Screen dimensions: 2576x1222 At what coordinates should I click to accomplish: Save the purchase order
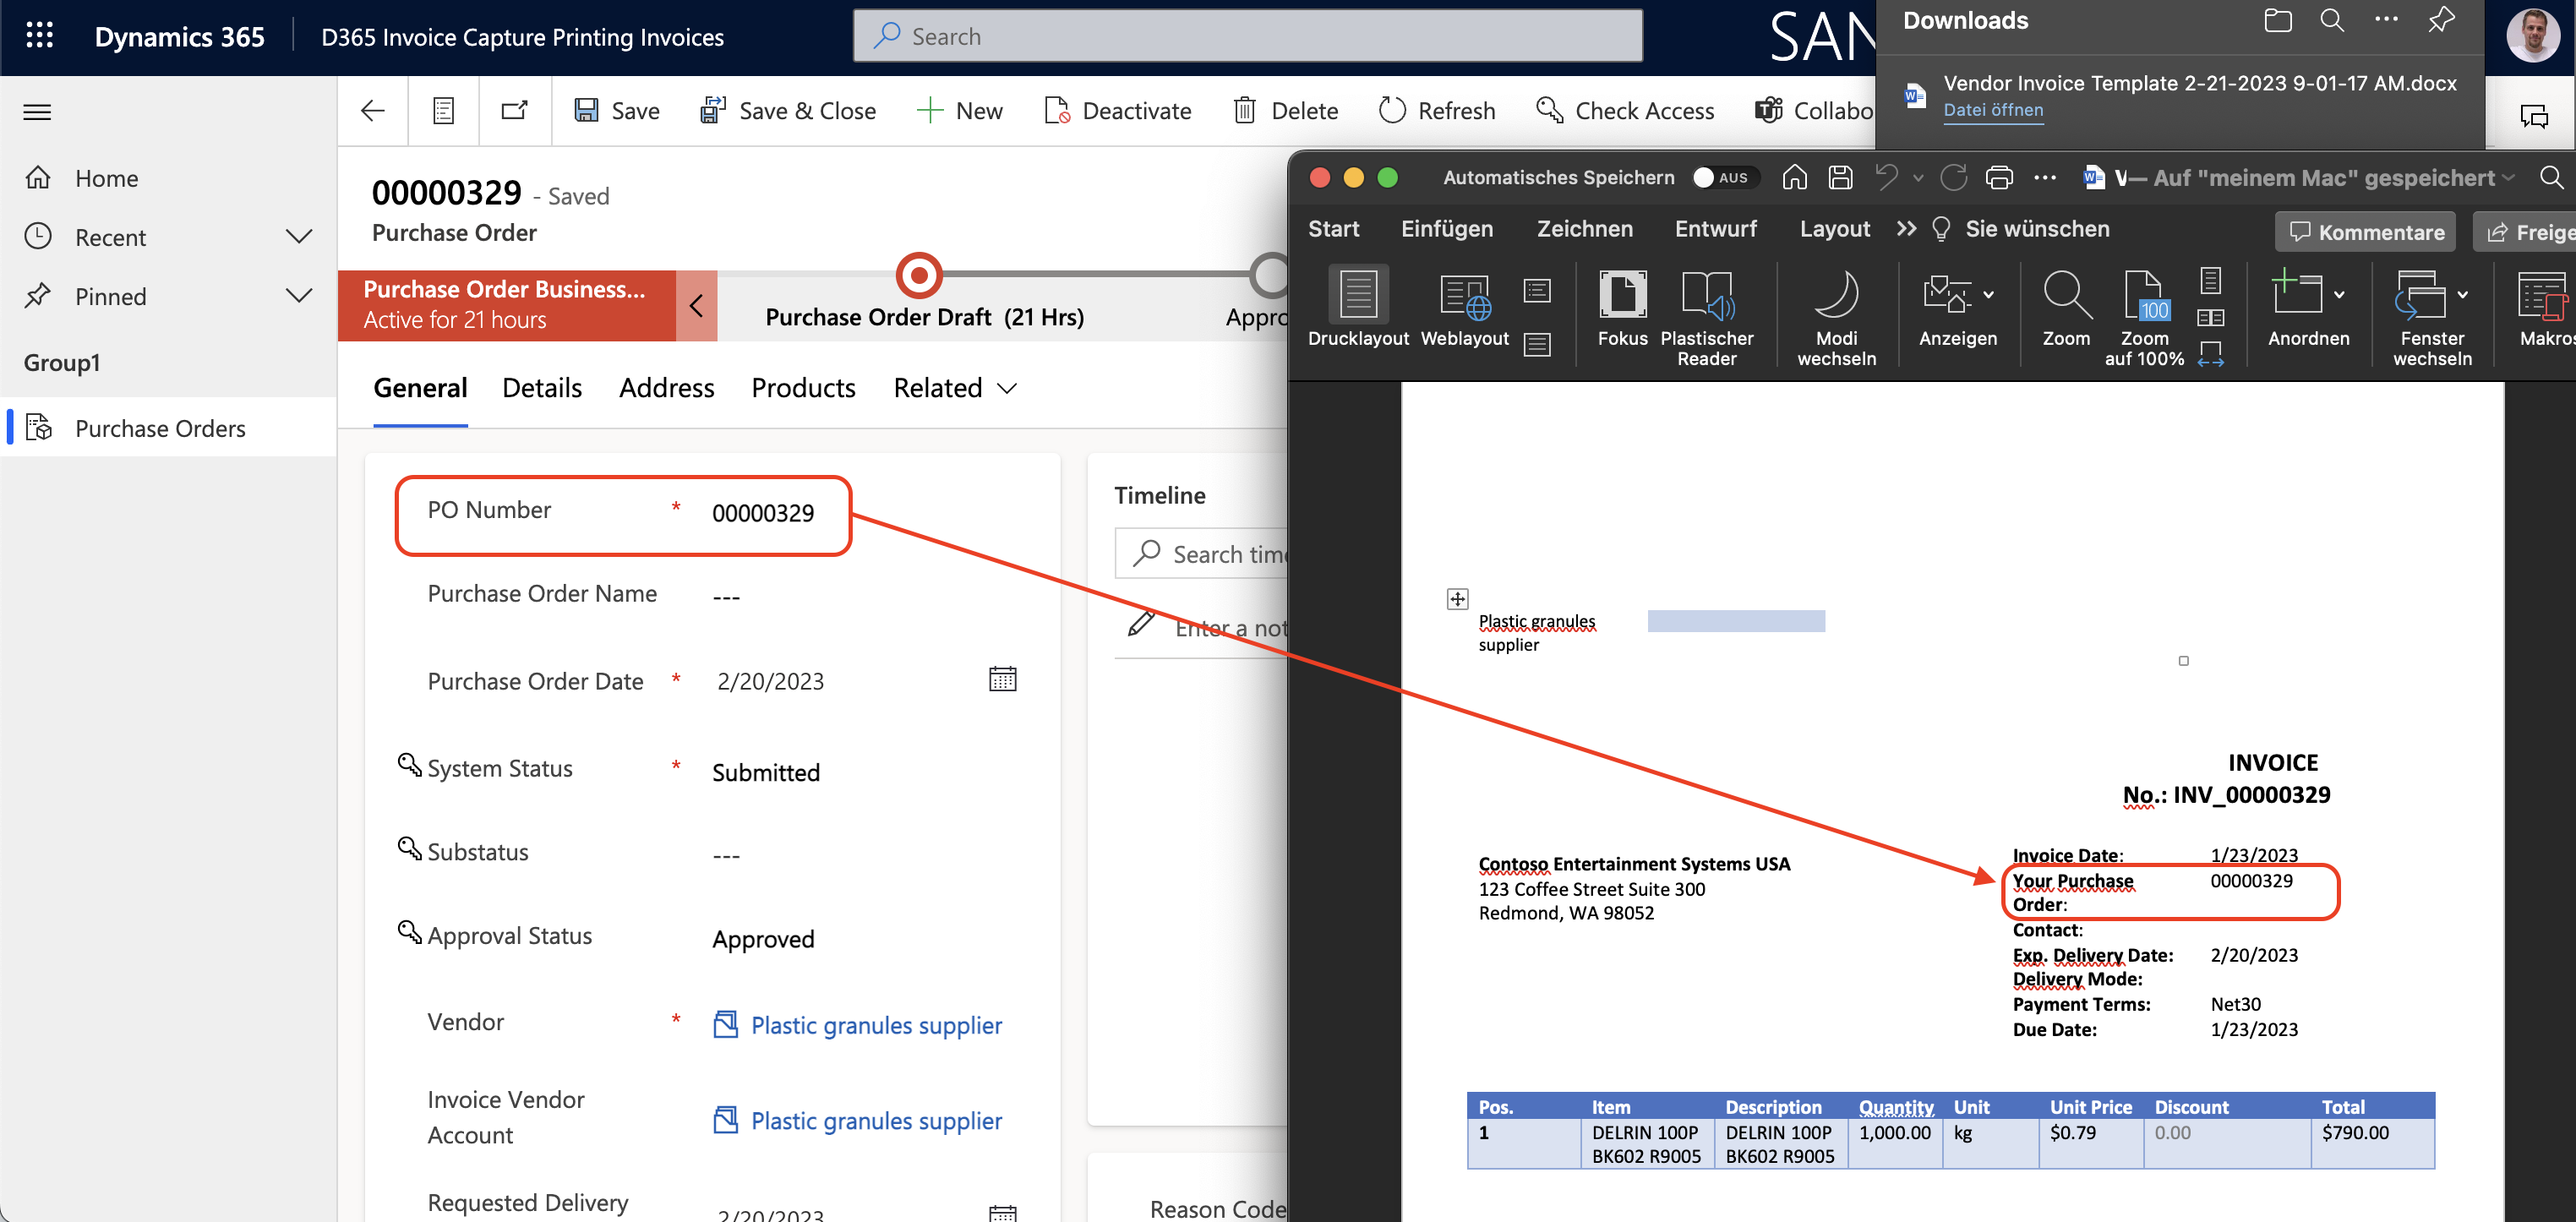(617, 111)
